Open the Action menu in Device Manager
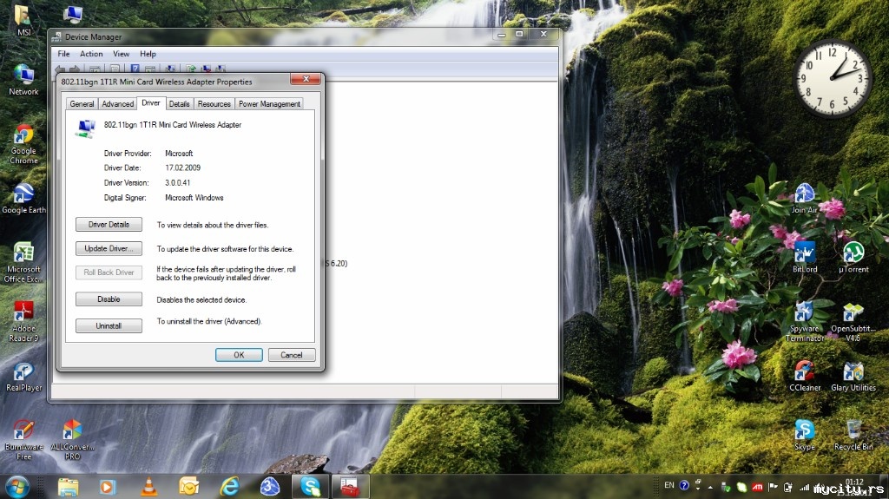This screenshot has height=499, width=889. 91,54
